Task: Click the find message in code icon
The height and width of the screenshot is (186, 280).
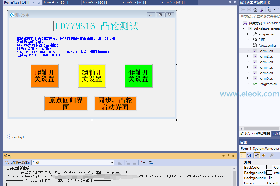Action: point(120,162)
